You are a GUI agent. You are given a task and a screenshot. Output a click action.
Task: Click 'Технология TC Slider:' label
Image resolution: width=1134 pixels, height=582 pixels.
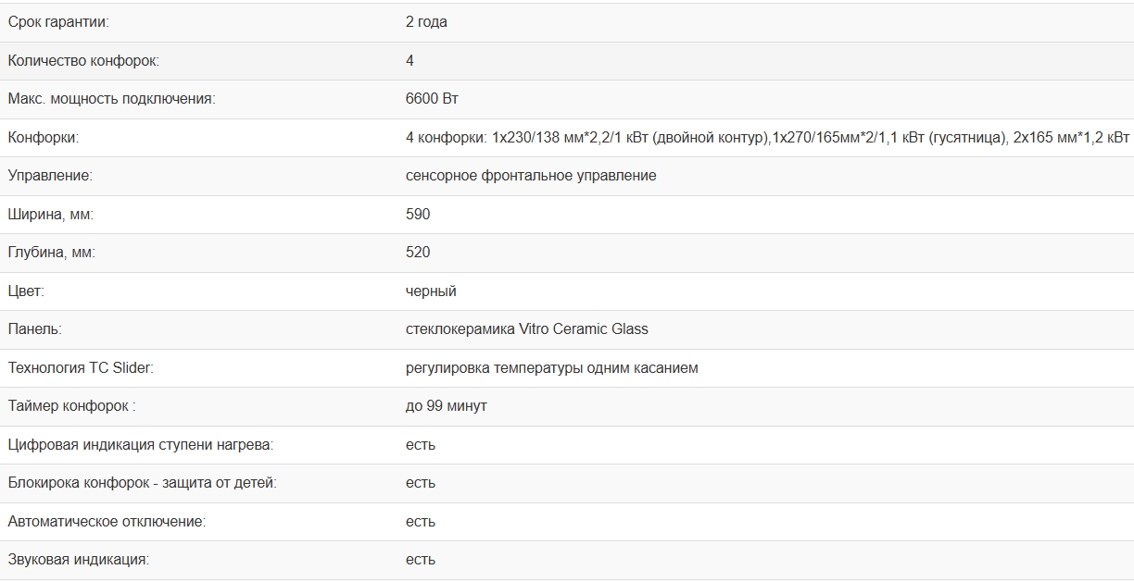(81, 368)
